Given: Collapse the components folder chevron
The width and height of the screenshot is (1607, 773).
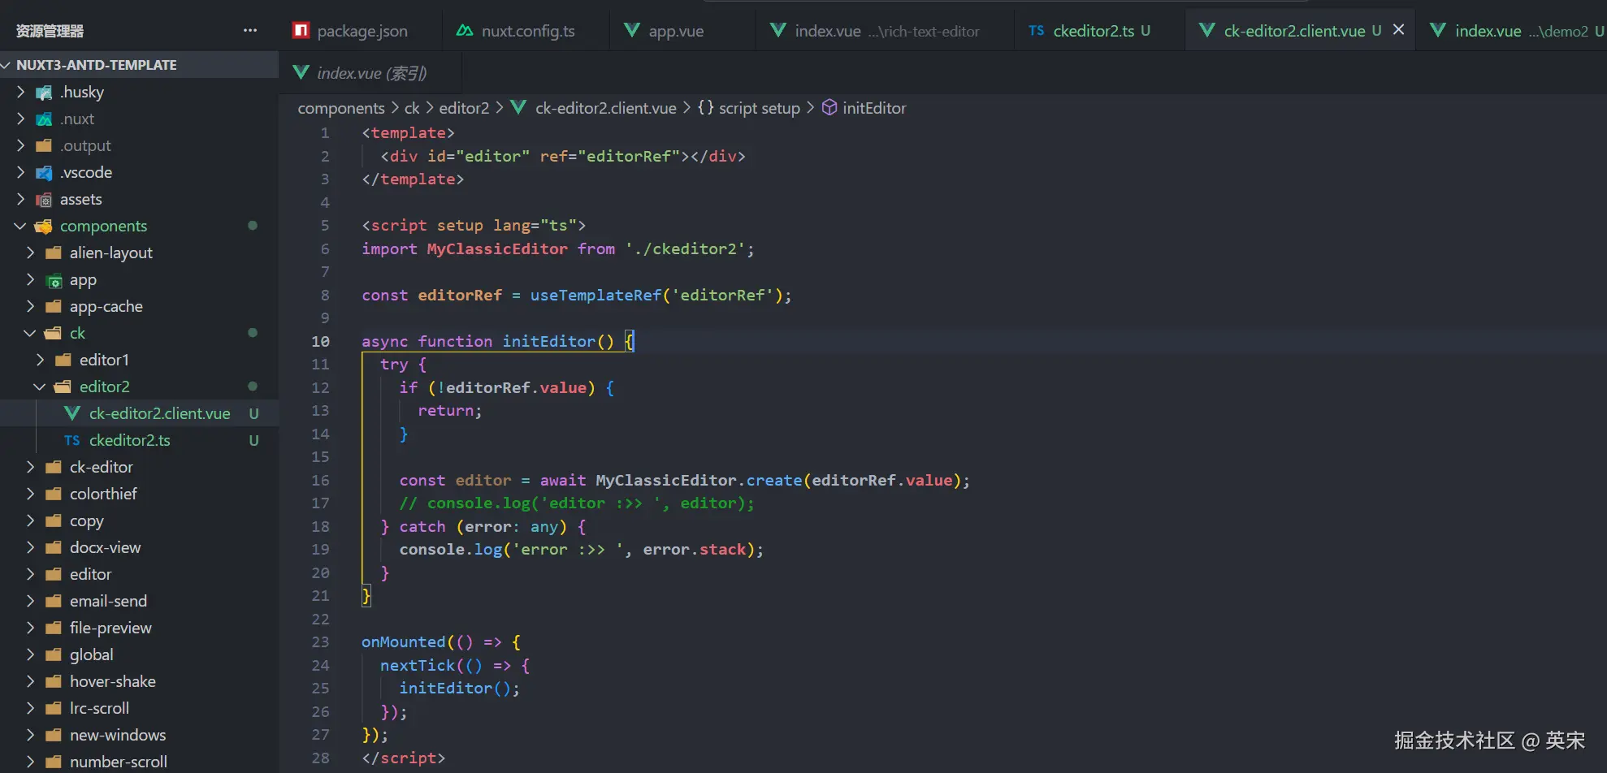Looking at the screenshot, I should [x=20, y=227].
